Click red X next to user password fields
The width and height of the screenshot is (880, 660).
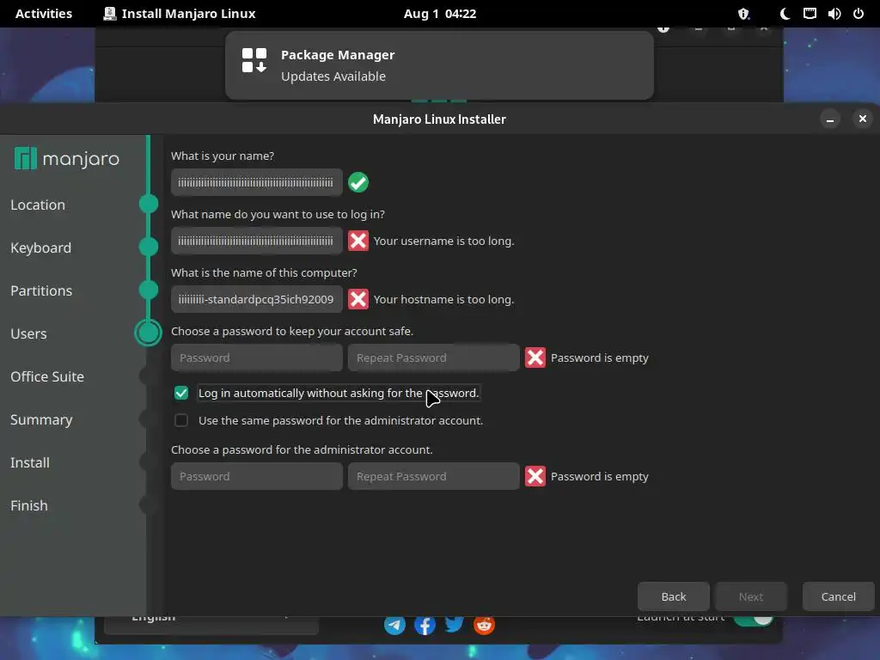[535, 357]
